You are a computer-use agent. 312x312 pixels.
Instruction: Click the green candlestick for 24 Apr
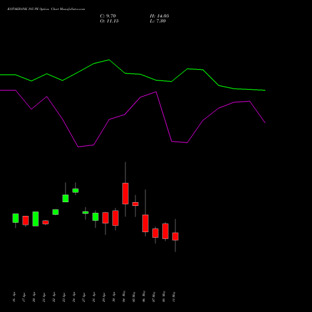coord(76,190)
